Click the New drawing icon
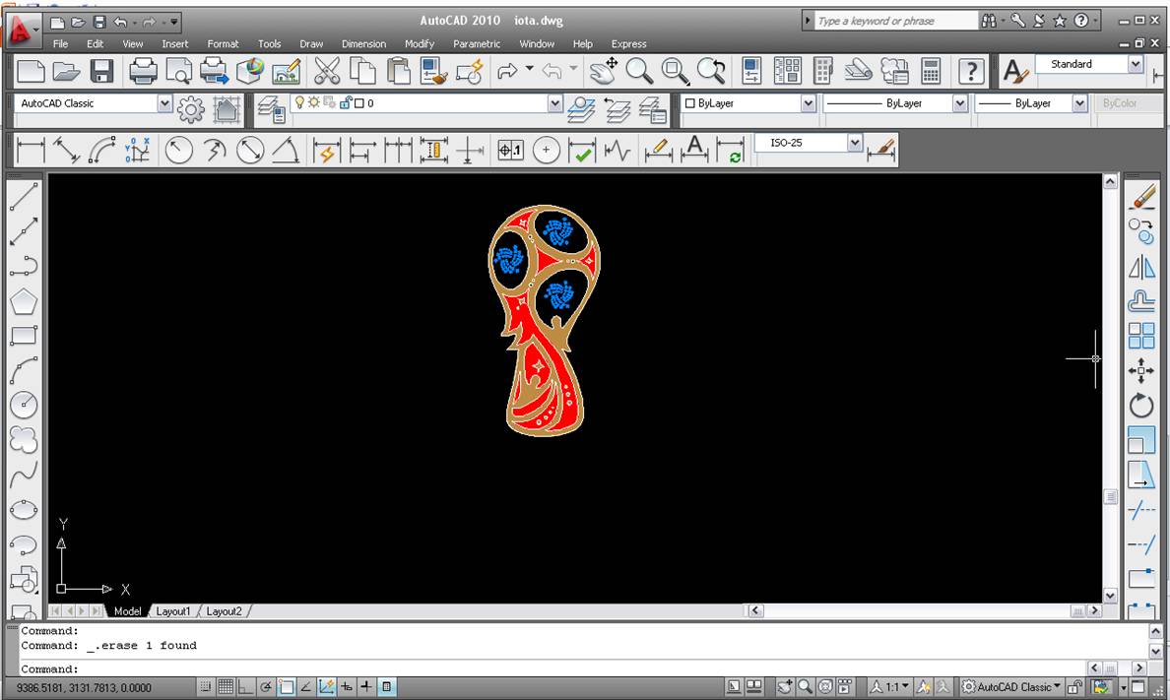 [x=32, y=72]
